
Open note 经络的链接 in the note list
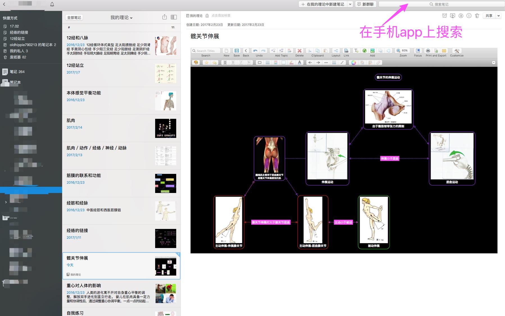(121, 238)
